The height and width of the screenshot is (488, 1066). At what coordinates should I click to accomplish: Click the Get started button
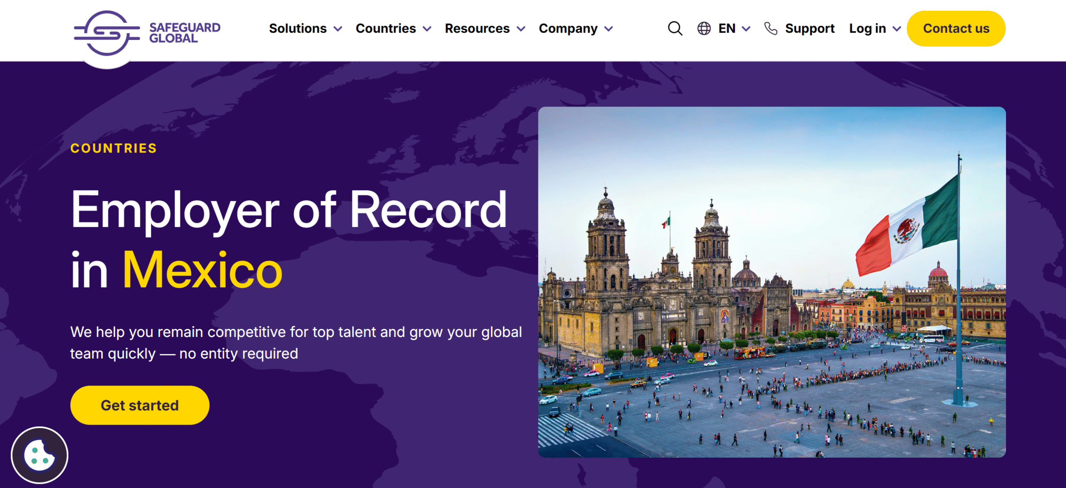(x=139, y=405)
